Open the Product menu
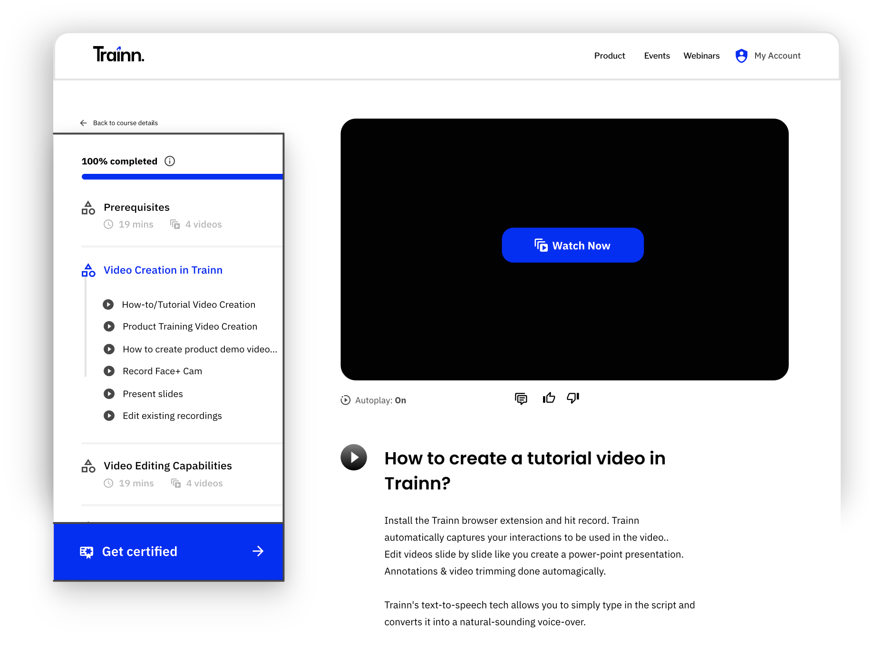Screen dimensions: 873x646 click(610, 56)
